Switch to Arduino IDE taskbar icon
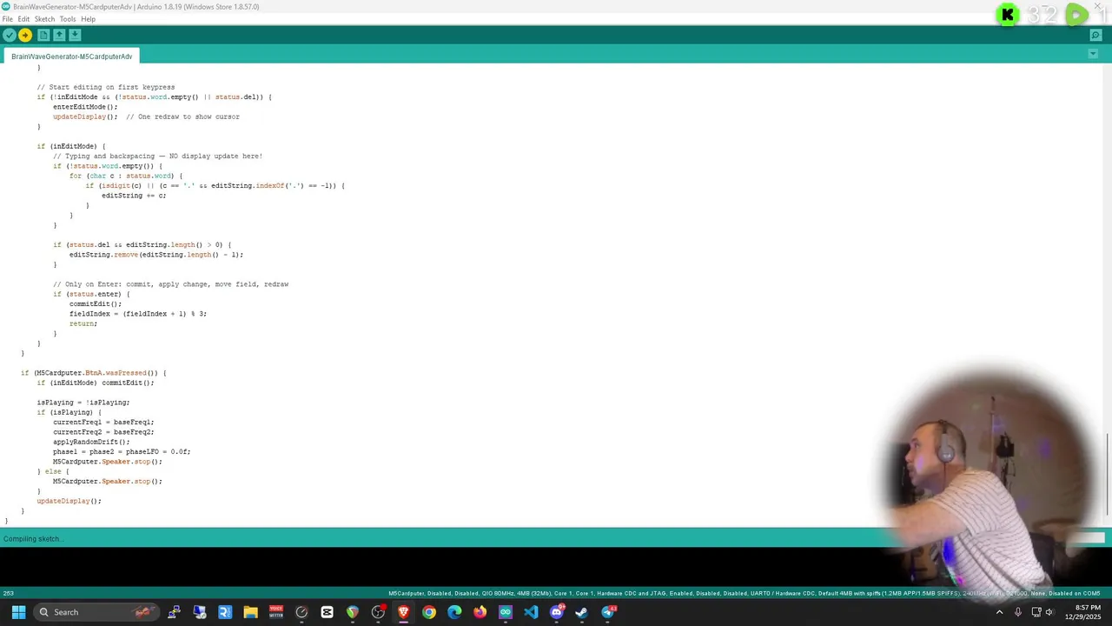The height and width of the screenshot is (626, 1112). point(506,612)
